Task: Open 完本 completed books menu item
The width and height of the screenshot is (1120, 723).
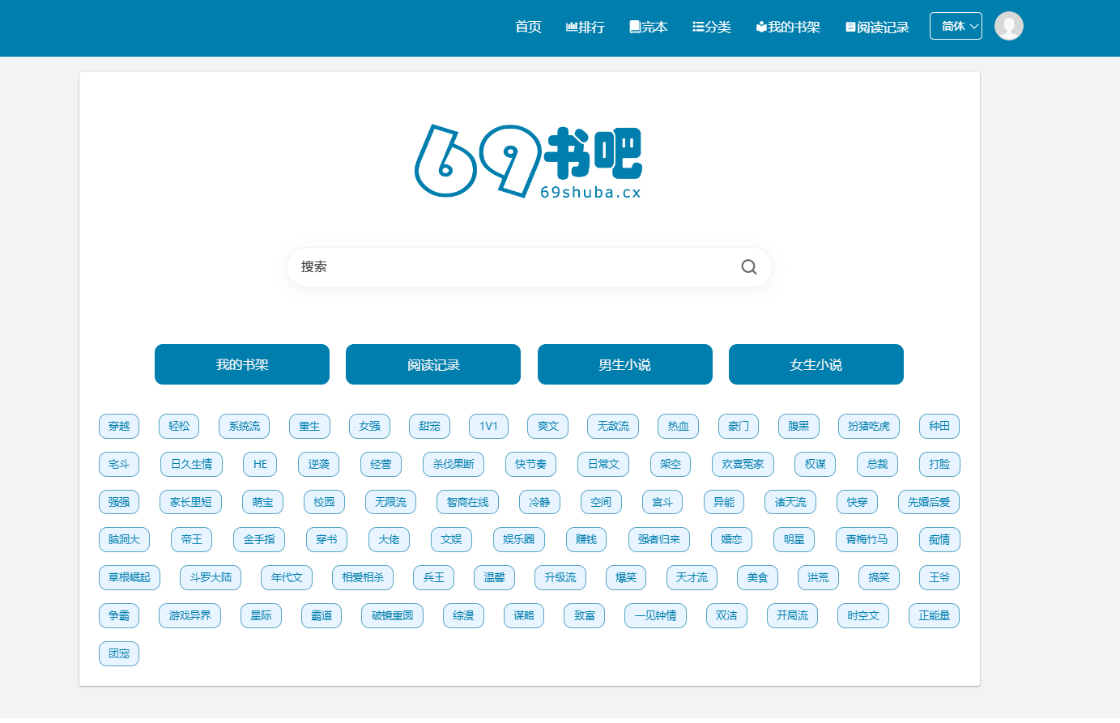Action: point(649,27)
